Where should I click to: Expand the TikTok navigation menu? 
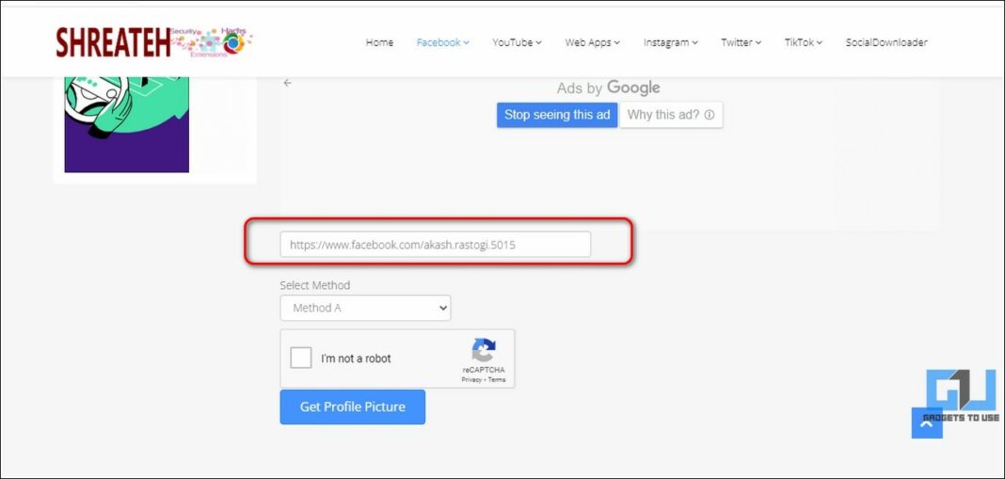click(x=803, y=42)
